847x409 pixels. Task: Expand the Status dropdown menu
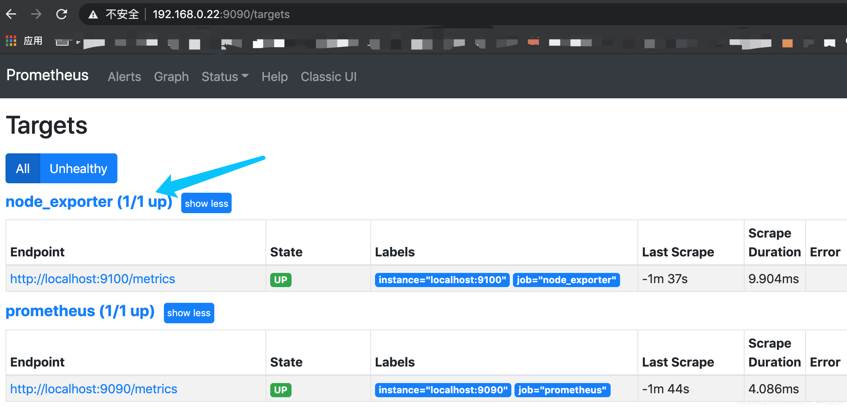(225, 76)
